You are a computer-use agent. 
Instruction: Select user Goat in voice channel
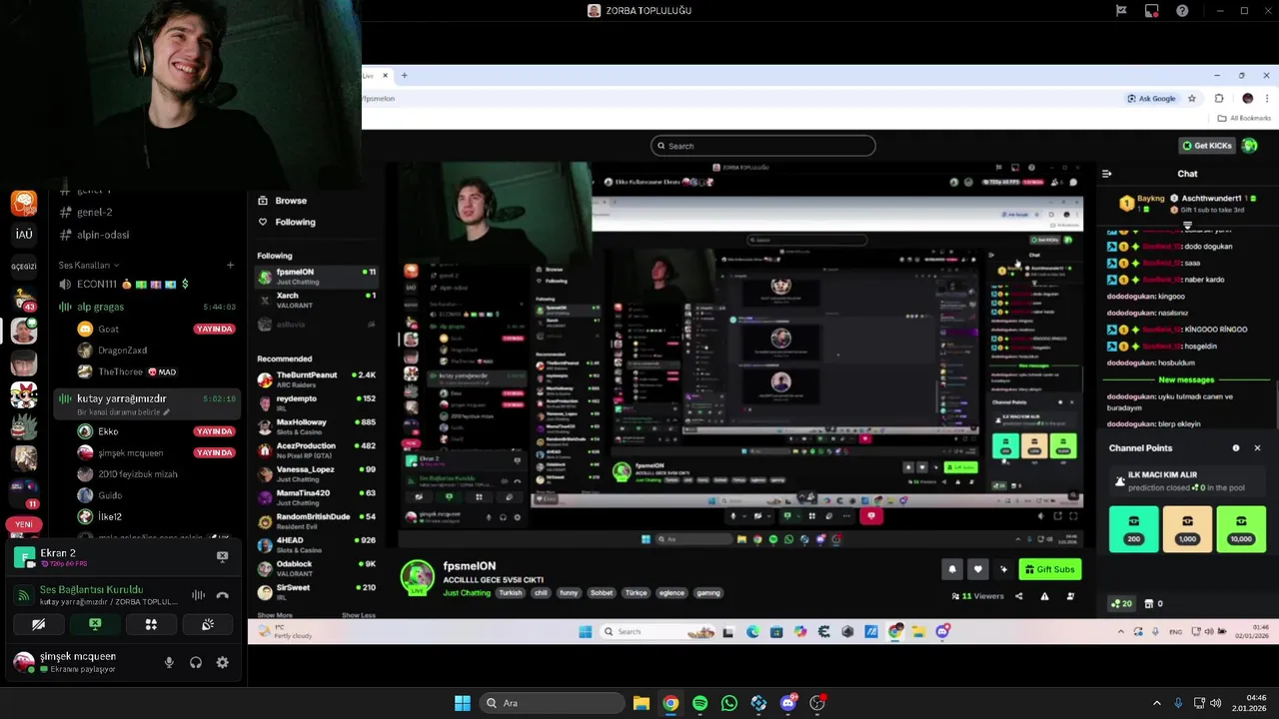point(108,329)
